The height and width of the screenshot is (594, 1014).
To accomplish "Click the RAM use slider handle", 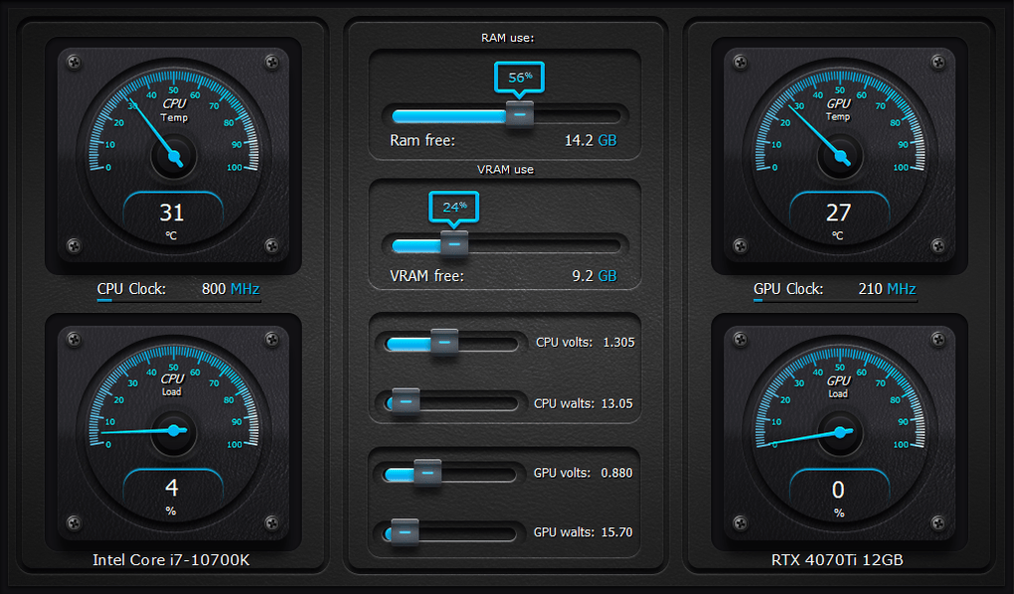I will click(x=519, y=115).
